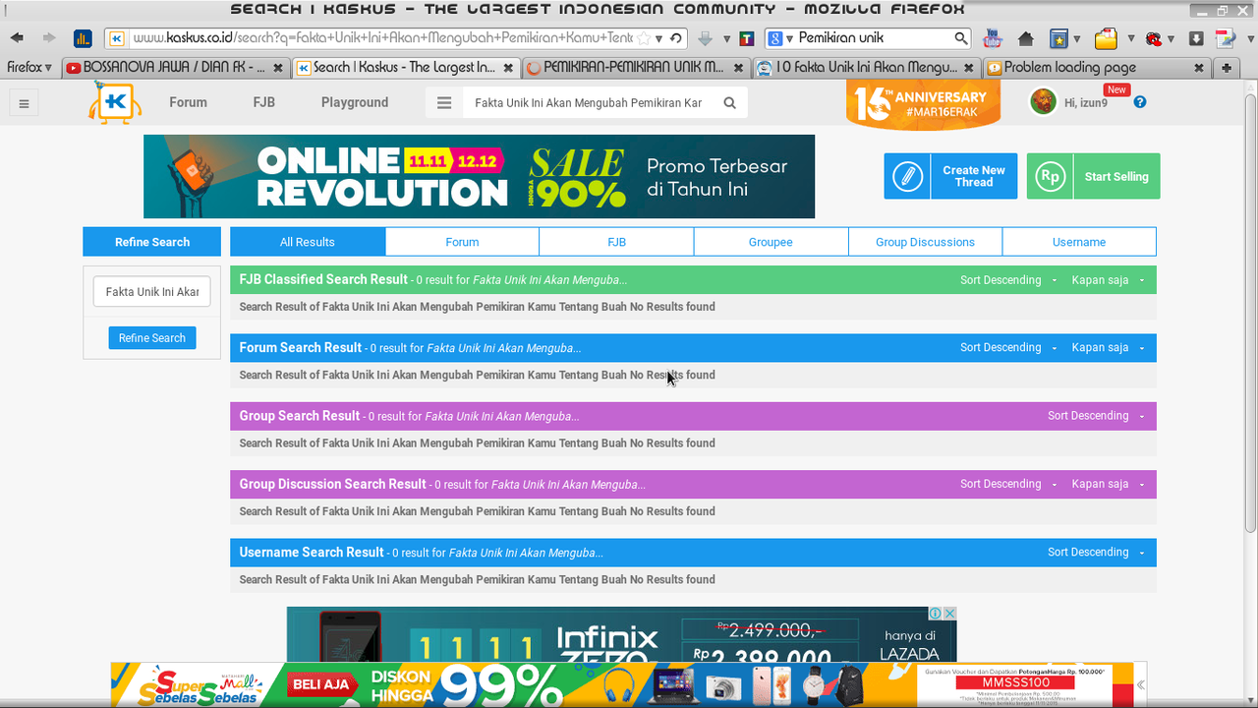This screenshot has height=708, width=1258.
Task: Click Create New Thread button
Action: coord(950,176)
